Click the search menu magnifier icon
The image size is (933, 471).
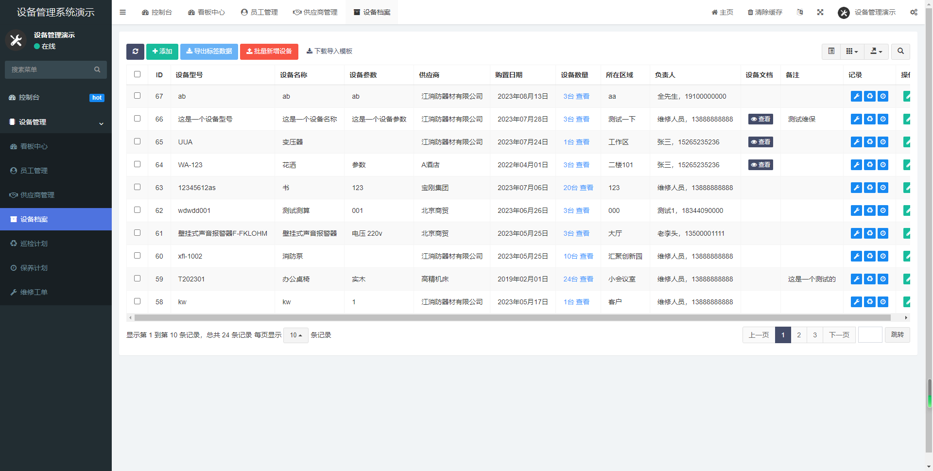pos(97,70)
